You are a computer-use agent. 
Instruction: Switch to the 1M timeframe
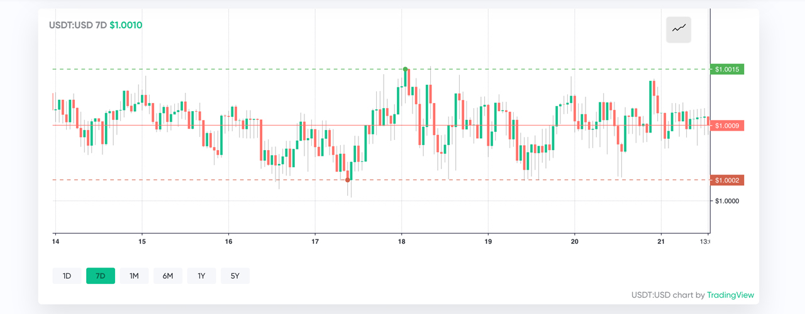134,276
